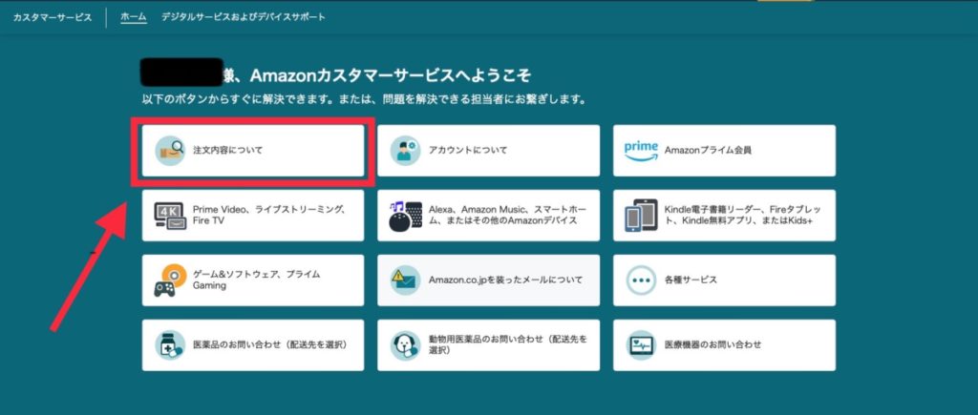
Task: Click the Kindle tablet devices icon
Action: (641, 216)
